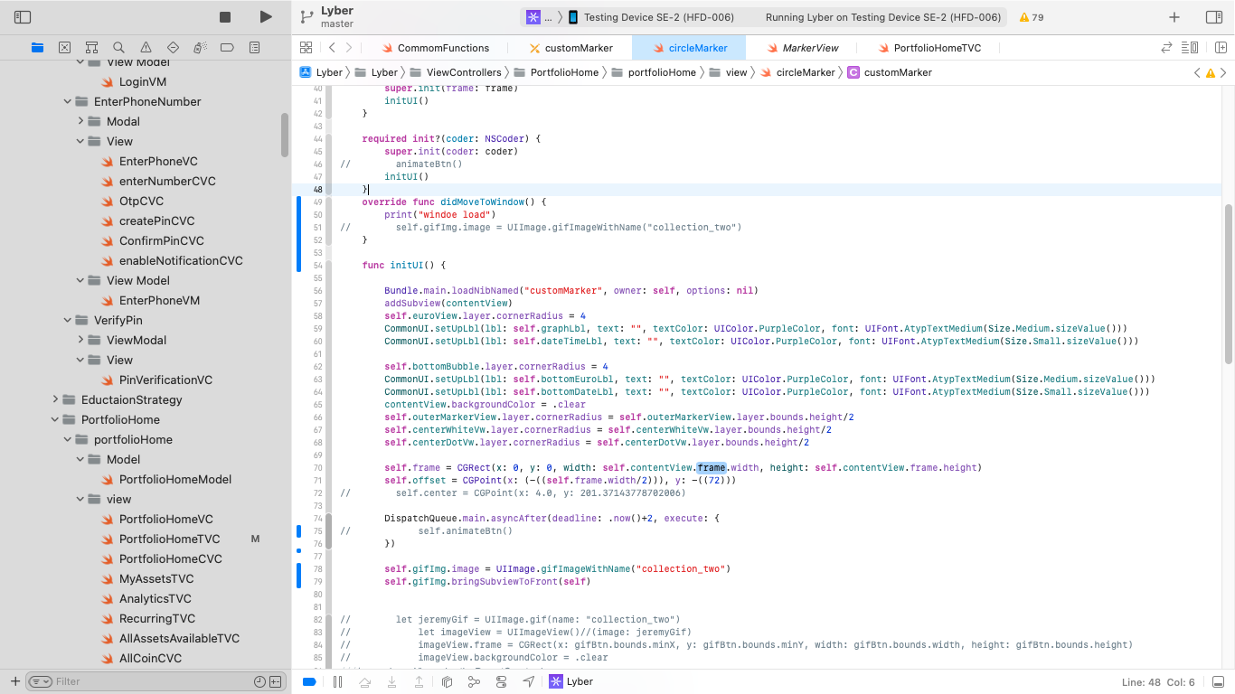Open debug memory graph
This screenshot has width=1235, height=694.
coord(474,681)
